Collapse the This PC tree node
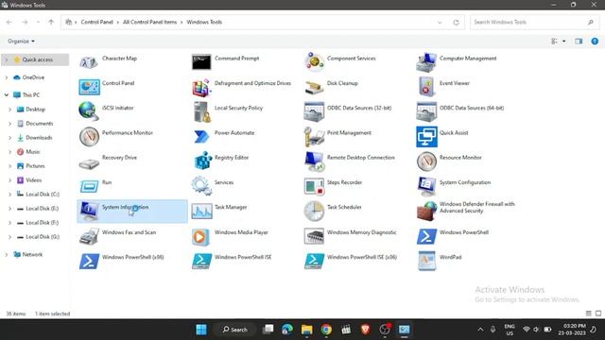The height and width of the screenshot is (340, 605). point(7,94)
